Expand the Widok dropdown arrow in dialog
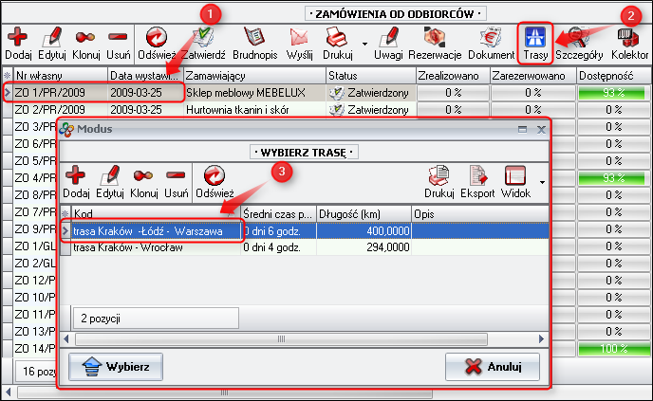Image resolution: width=653 pixels, height=401 pixels. [x=540, y=181]
